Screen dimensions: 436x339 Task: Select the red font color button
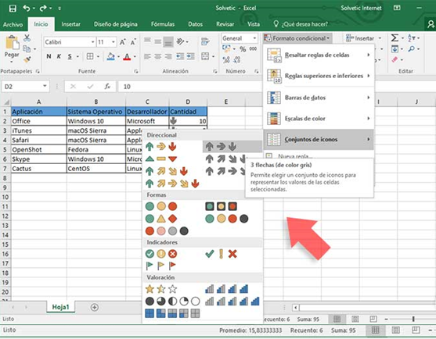(x=127, y=56)
